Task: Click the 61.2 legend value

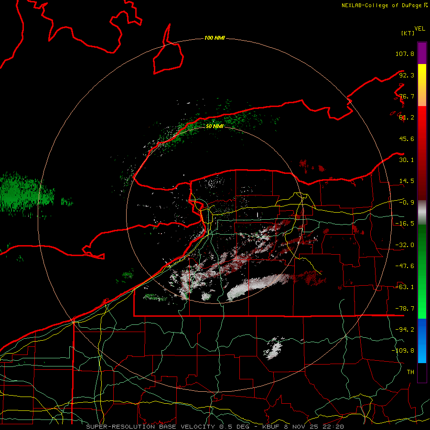Action: 407,118
